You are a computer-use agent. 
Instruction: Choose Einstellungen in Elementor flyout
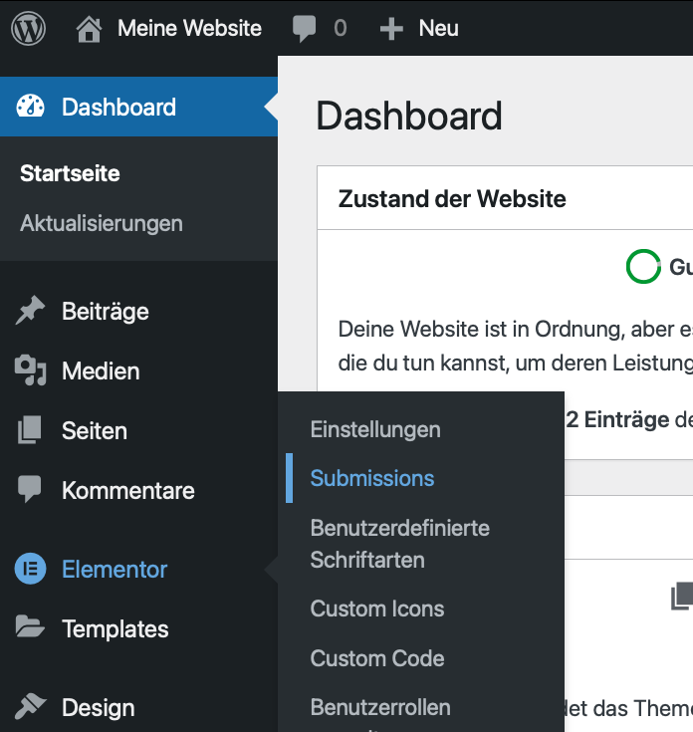pyautogui.click(x=375, y=429)
